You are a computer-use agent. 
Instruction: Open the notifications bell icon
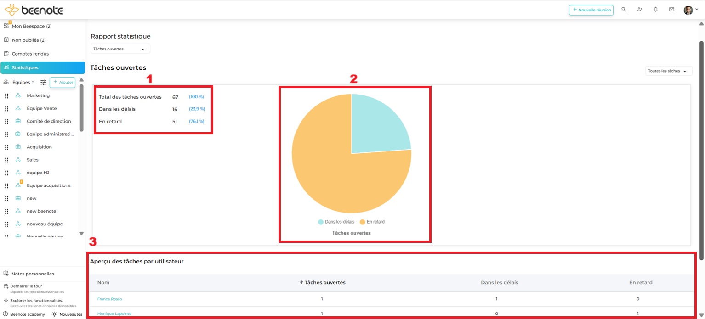coord(656,10)
